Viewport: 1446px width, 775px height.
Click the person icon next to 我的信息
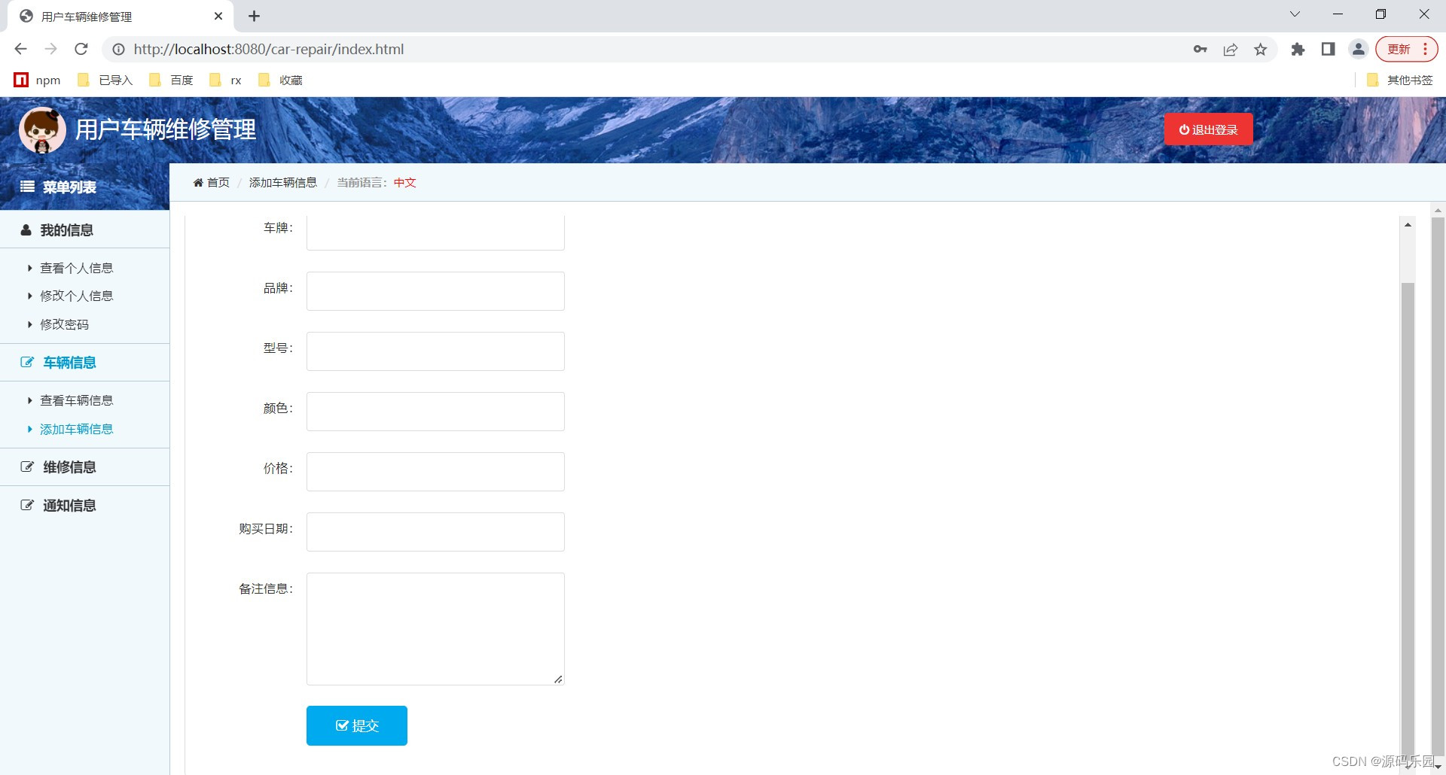26,229
